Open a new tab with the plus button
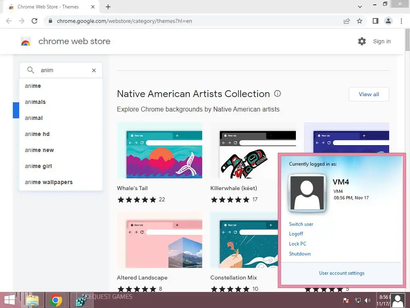 [108, 7]
